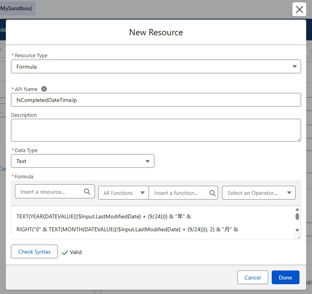
Task: Click the API Name info icon
Action: click(44, 89)
